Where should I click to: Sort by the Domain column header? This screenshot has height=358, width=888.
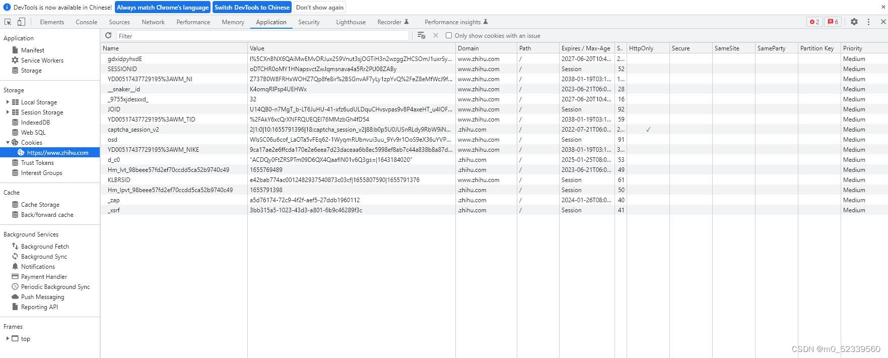point(486,48)
